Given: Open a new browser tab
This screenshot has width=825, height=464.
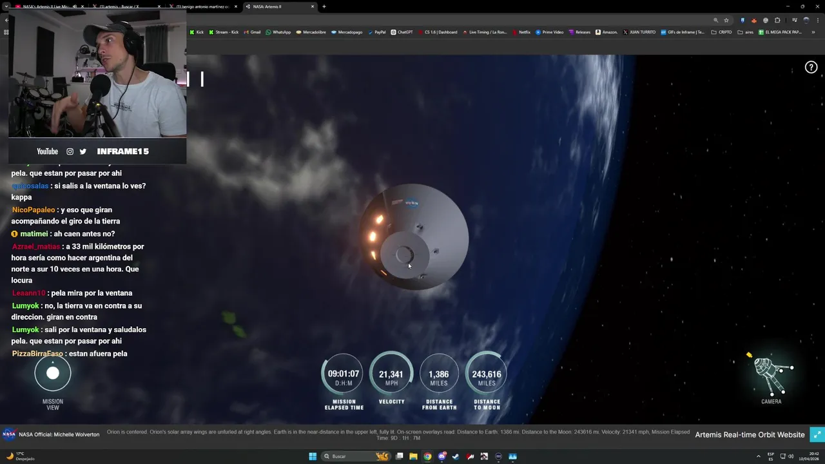Looking at the screenshot, I should click(x=324, y=6).
